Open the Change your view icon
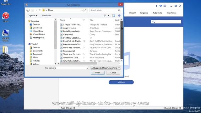Viewport: 201px width, 113px height. [x=105, y=15]
